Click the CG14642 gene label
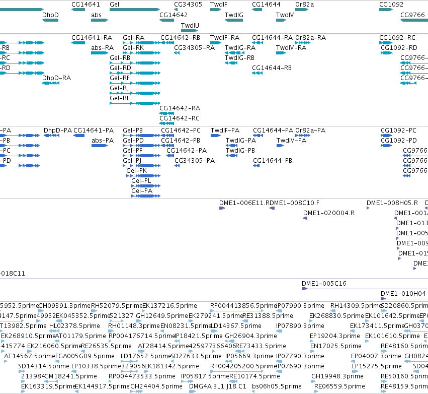Viewport: 428px width, 394px height. tap(174, 15)
